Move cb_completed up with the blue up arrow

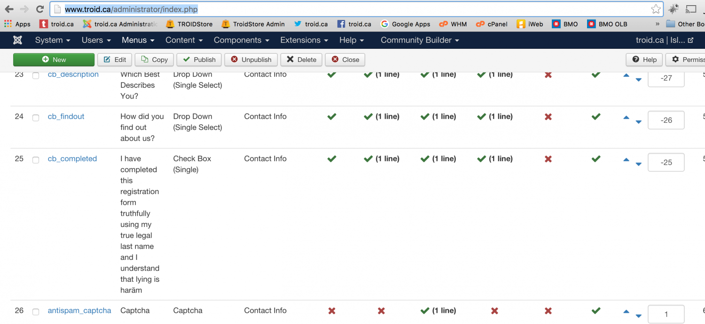(x=626, y=159)
